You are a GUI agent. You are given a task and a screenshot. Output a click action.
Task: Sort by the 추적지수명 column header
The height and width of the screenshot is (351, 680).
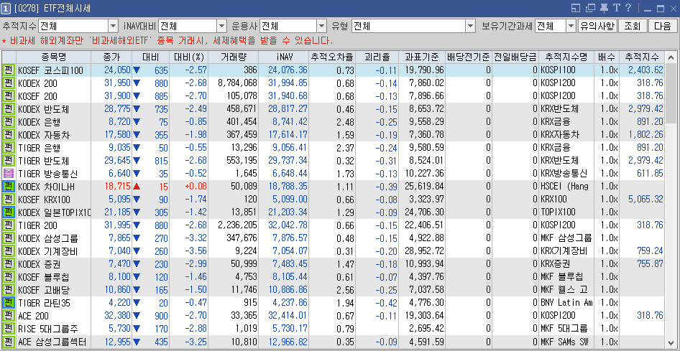click(x=566, y=57)
